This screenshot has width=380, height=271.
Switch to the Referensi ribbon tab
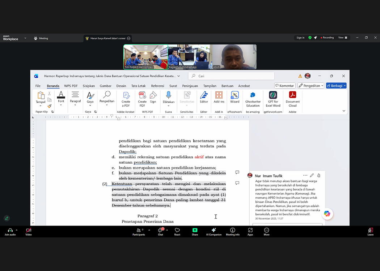pos(157,86)
